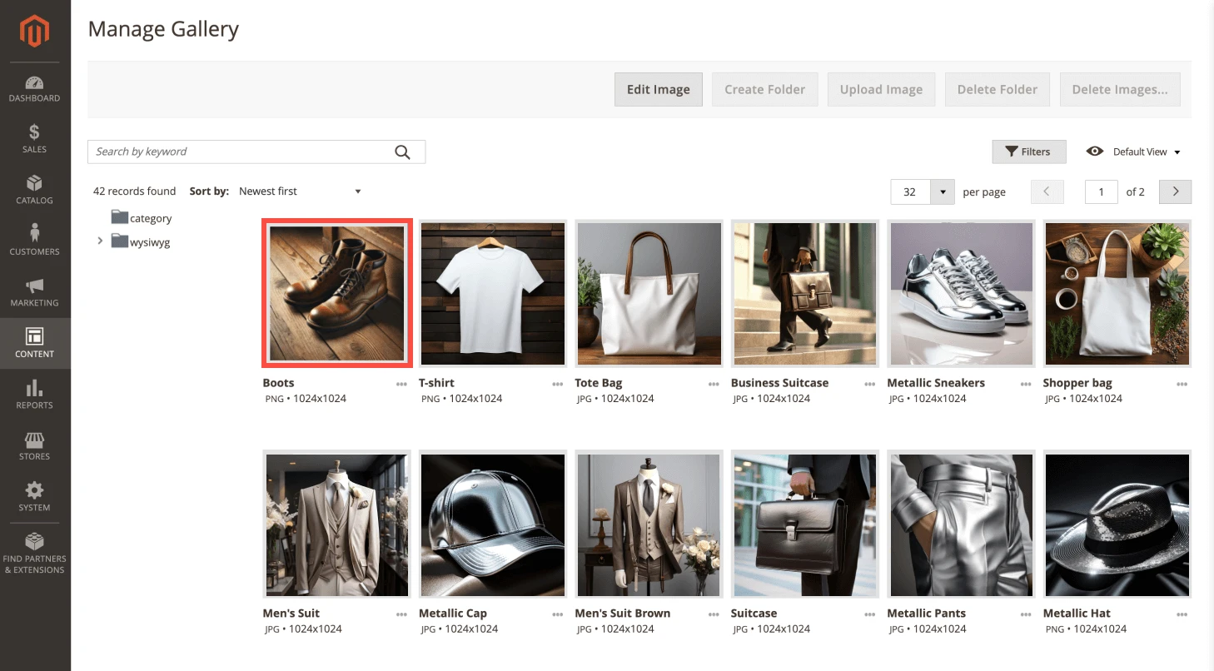Open the Filters panel
1214x671 pixels.
(1029, 152)
